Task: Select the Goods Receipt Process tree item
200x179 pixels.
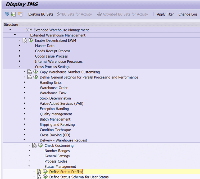Action: coord(53,51)
